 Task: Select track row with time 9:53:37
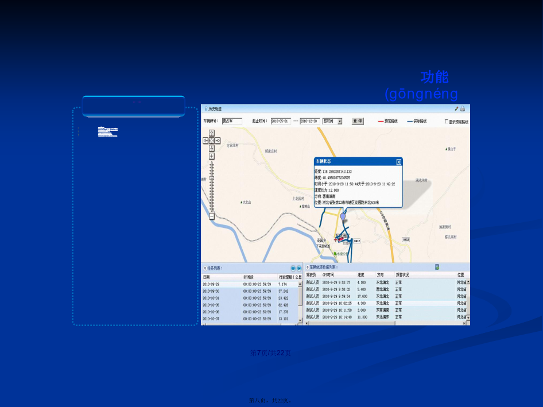(x=385, y=282)
